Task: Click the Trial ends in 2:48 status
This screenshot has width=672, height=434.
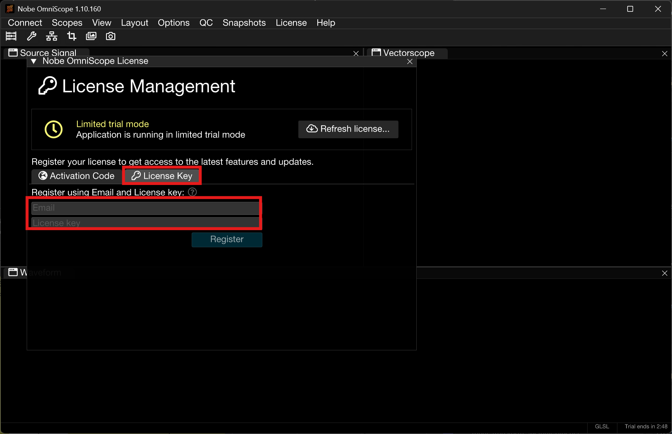Action: click(x=646, y=427)
